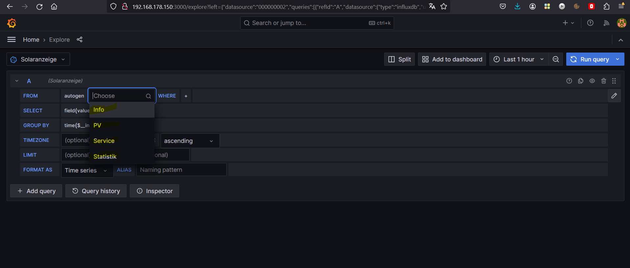
Task: Open the query help question icon
Action: (569, 81)
